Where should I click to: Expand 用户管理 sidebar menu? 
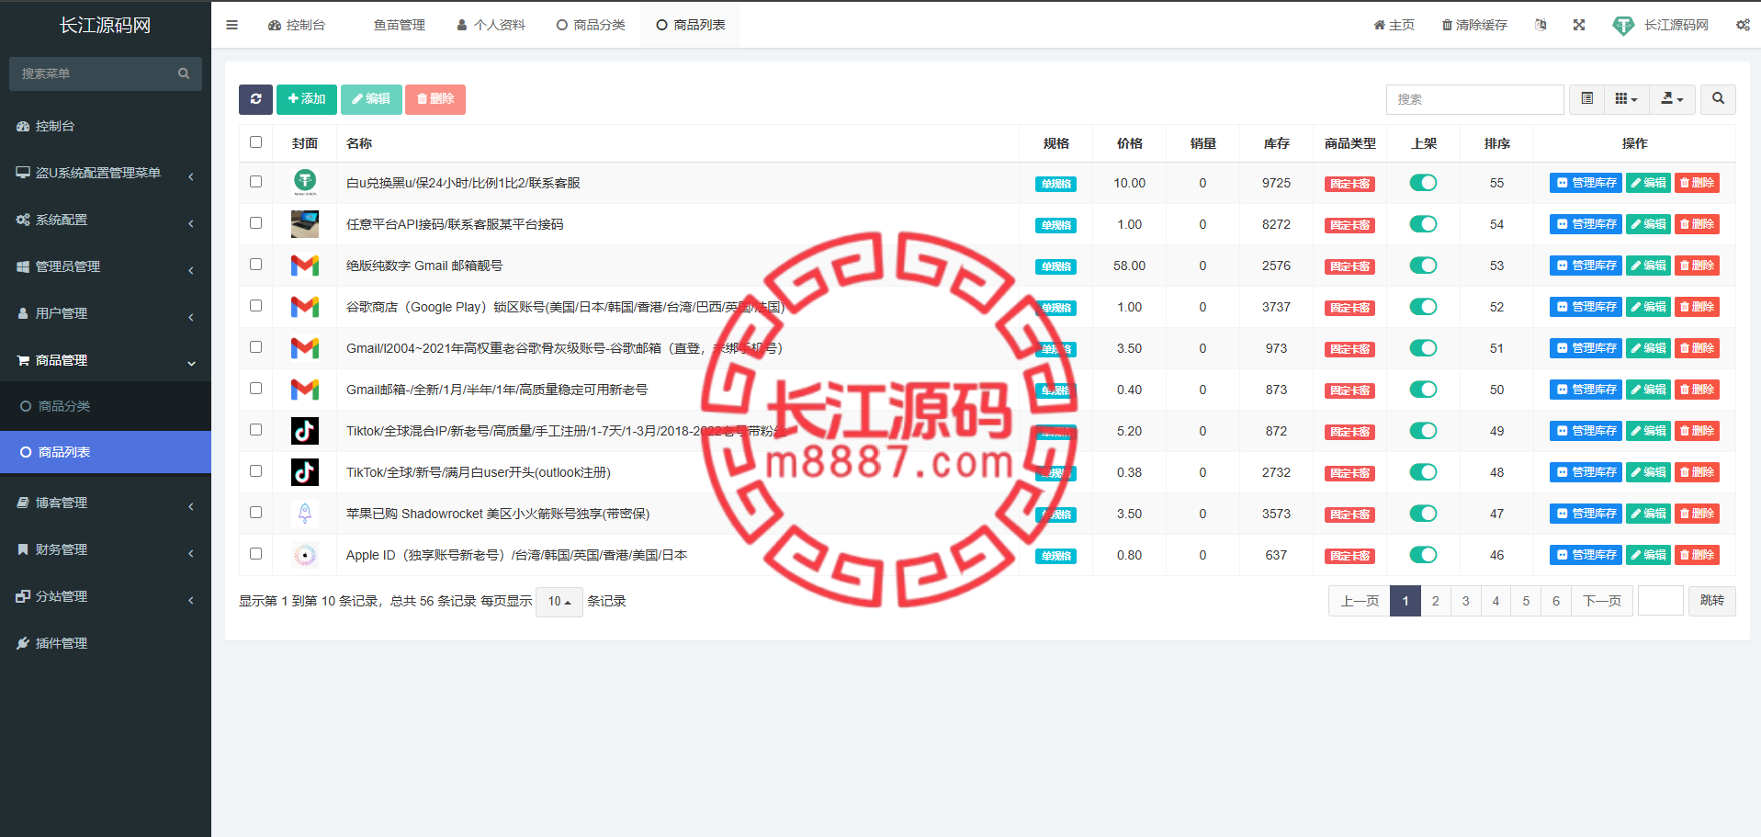[x=106, y=313]
